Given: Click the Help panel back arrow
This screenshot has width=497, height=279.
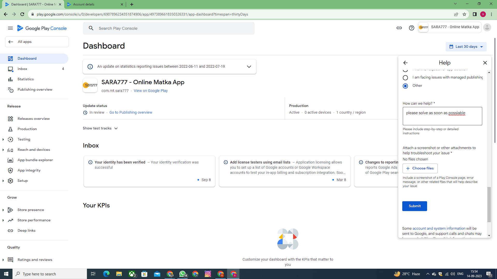Looking at the screenshot, I should tap(405, 63).
